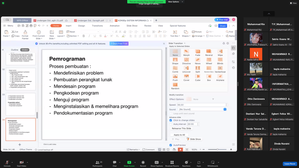Open the Review tab
This screenshot has width=299, height=168.
tap(148, 26)
